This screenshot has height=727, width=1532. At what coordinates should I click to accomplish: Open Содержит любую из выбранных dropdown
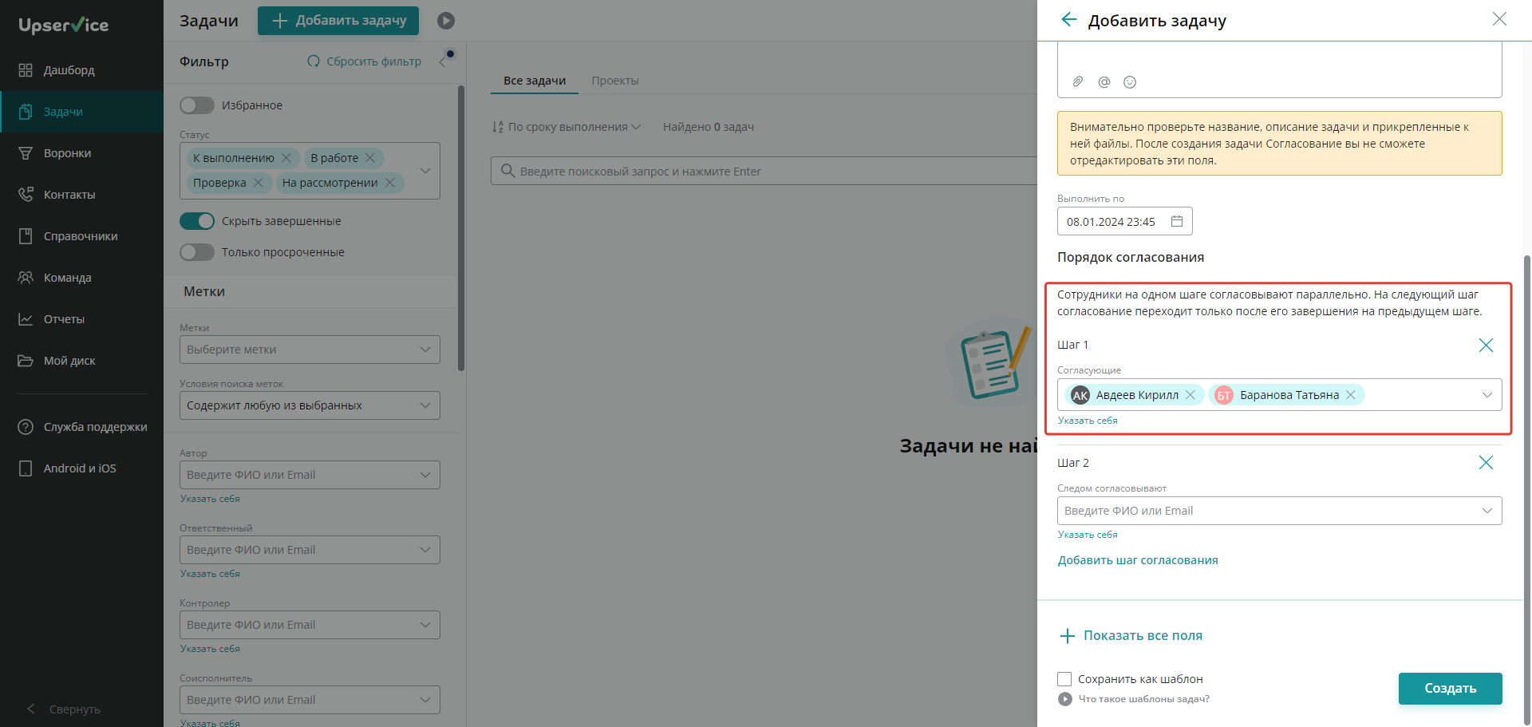pos(310,405)
